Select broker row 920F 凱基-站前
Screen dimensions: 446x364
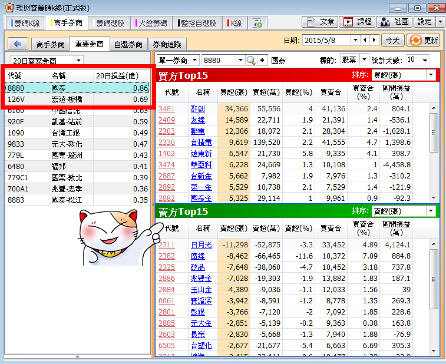(77, 122)
